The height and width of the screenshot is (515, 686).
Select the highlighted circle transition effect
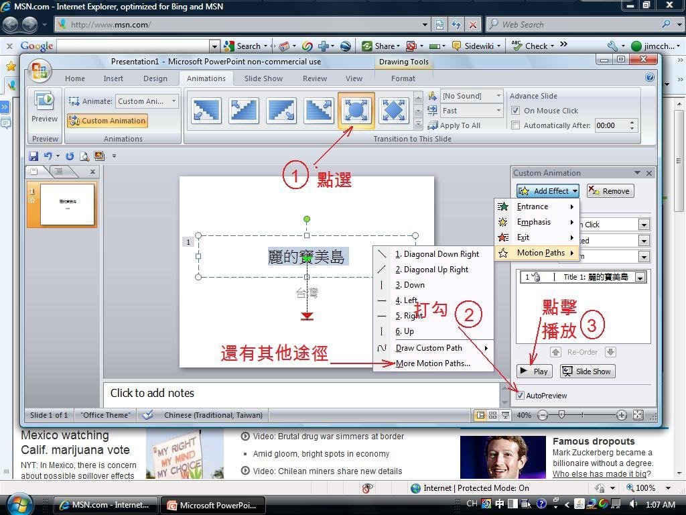pos(356,110)
